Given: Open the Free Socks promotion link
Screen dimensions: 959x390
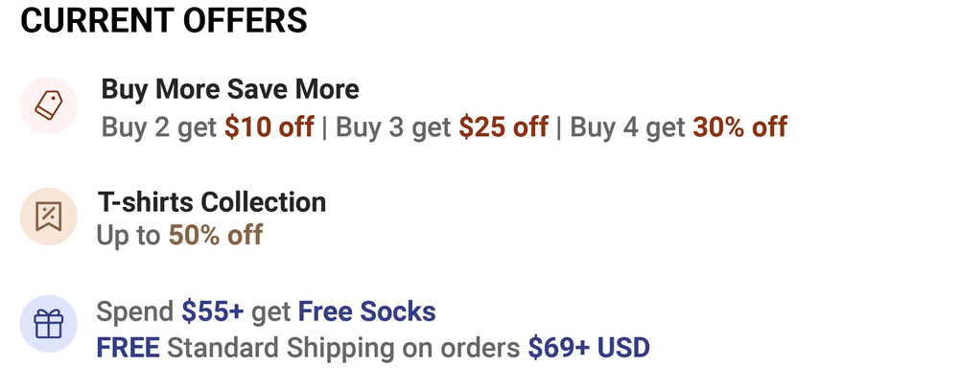Looking at the screenshot, I should tap(366, 311).
